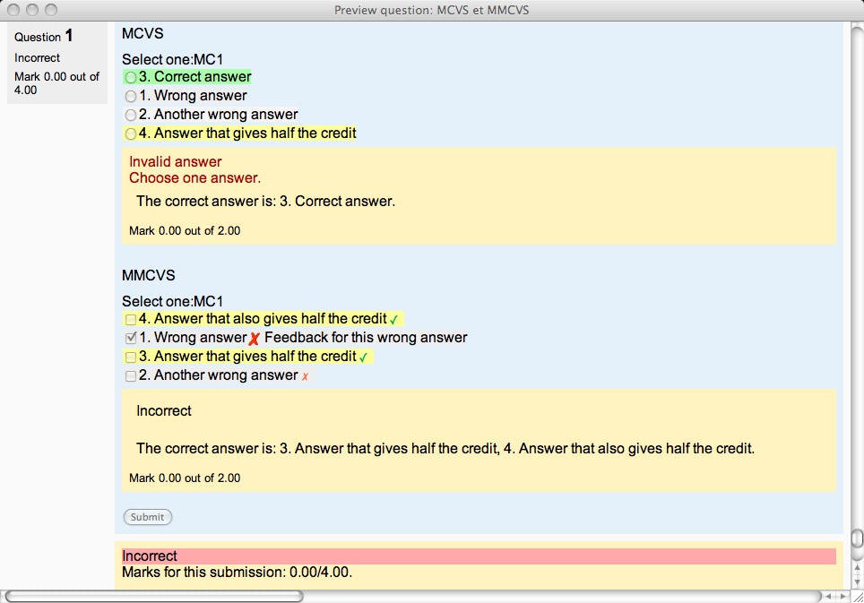Click 'The correct answer is: 3. Correct answer.' text
The width and height of the screenshot is (864, 603).
265,201
